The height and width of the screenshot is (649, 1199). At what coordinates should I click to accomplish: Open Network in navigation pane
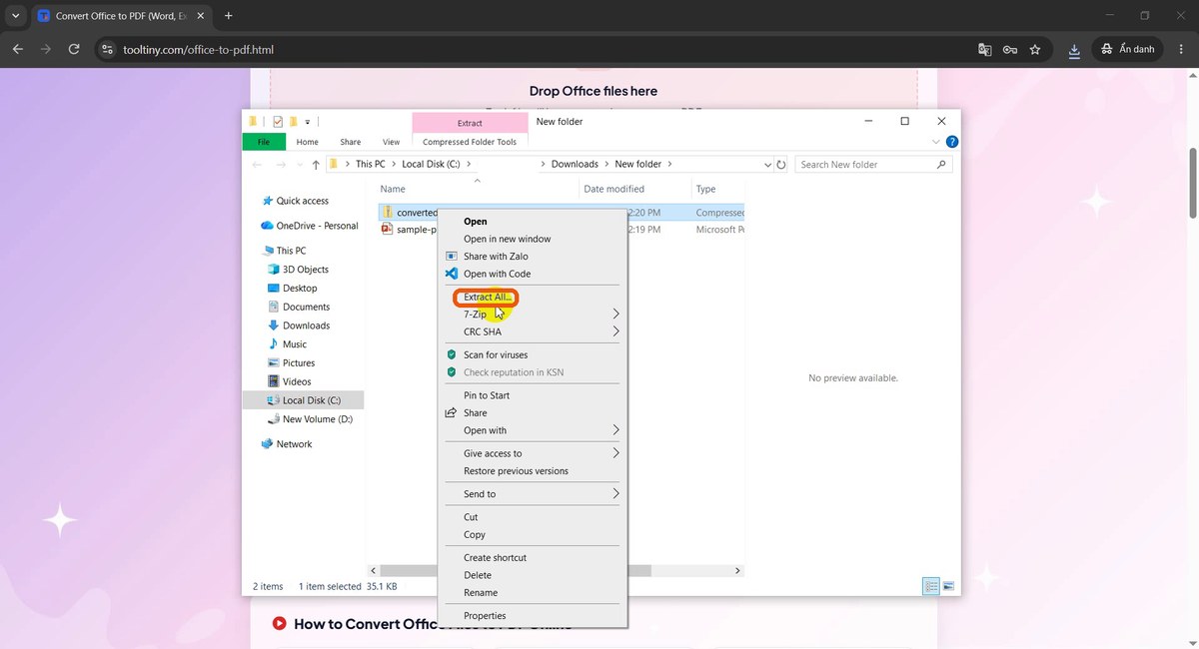[294, 444]
